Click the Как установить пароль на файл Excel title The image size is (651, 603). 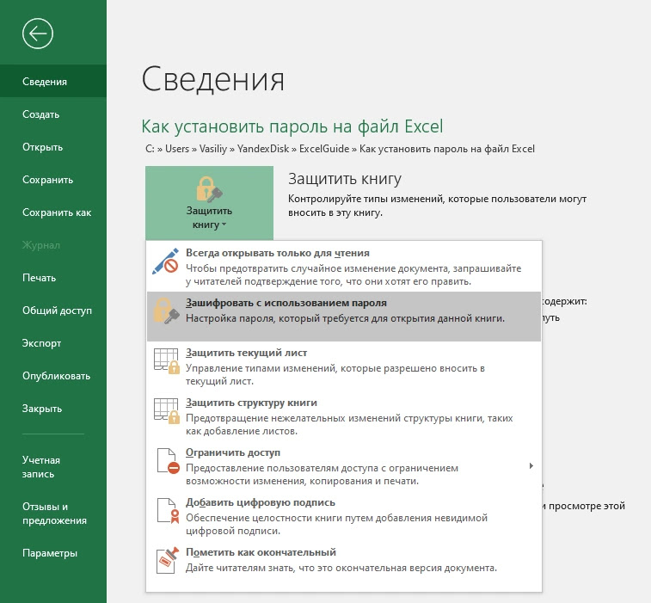292,126
